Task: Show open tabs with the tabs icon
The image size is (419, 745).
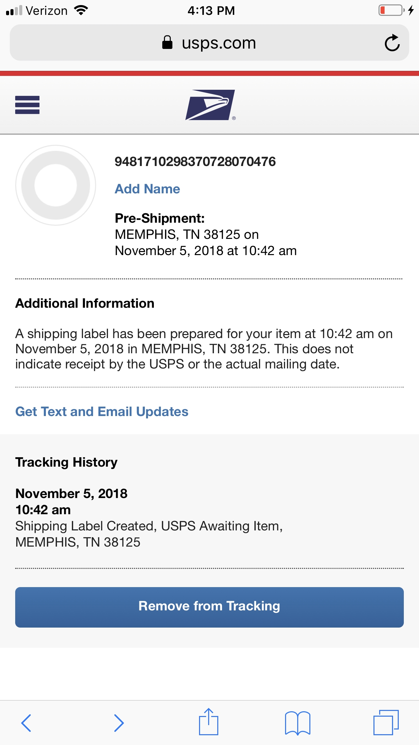Action: point(386,722)
